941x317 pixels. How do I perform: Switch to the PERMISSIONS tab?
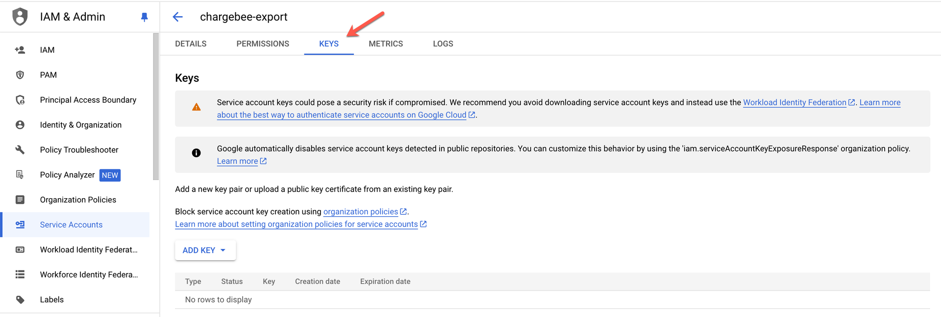(263, 44)
